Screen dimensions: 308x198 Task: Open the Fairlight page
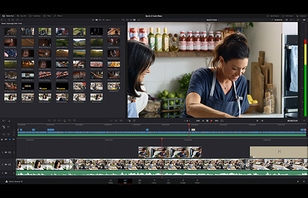[x=183, y=182]
